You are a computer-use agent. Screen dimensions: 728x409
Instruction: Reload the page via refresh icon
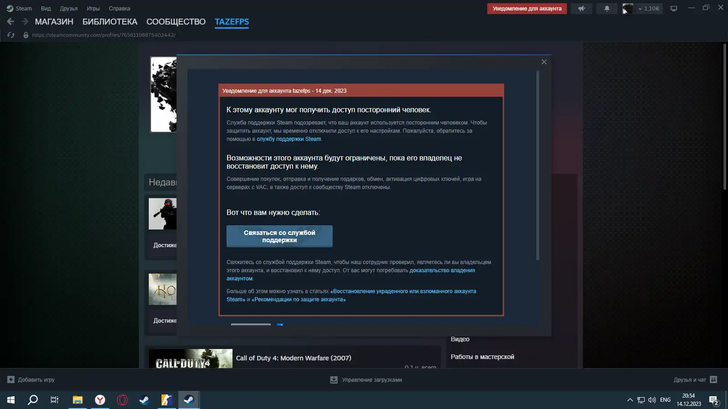click(x=11, y=35)
